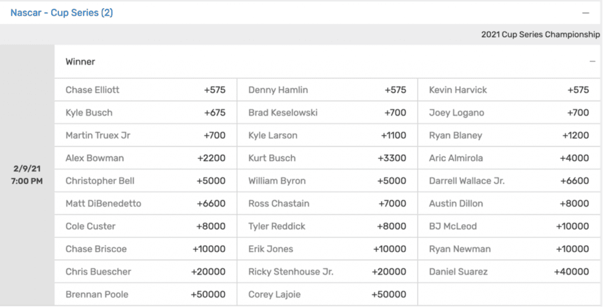Screen dimensions: 603x307
Task: Pick Denny Hamlin +575 to win
Action: point(327,90)
